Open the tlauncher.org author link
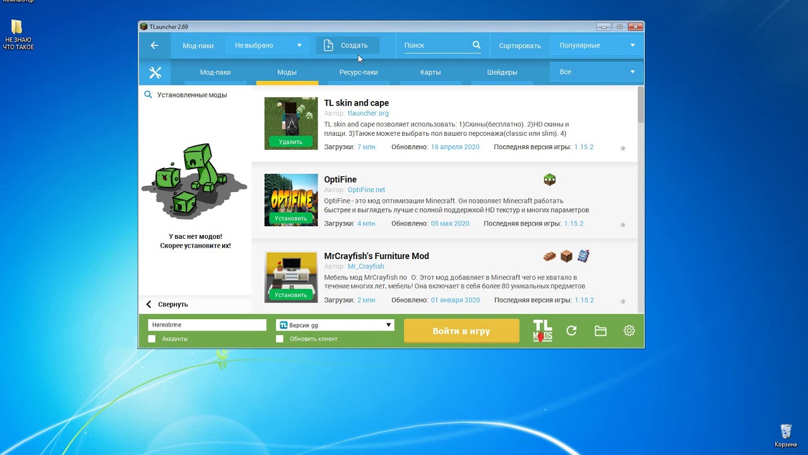808x455 pixels. 368,113
